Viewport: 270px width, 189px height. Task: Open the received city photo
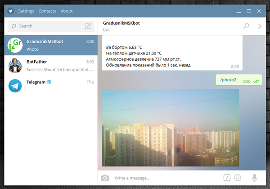[171, 128]
